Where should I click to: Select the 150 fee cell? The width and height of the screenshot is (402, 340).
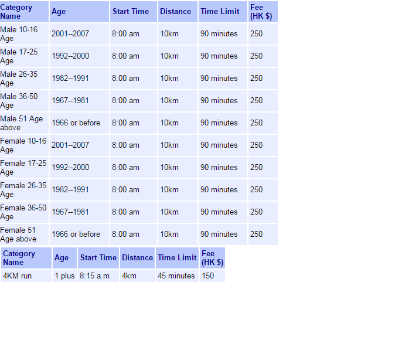click(212, 276)
